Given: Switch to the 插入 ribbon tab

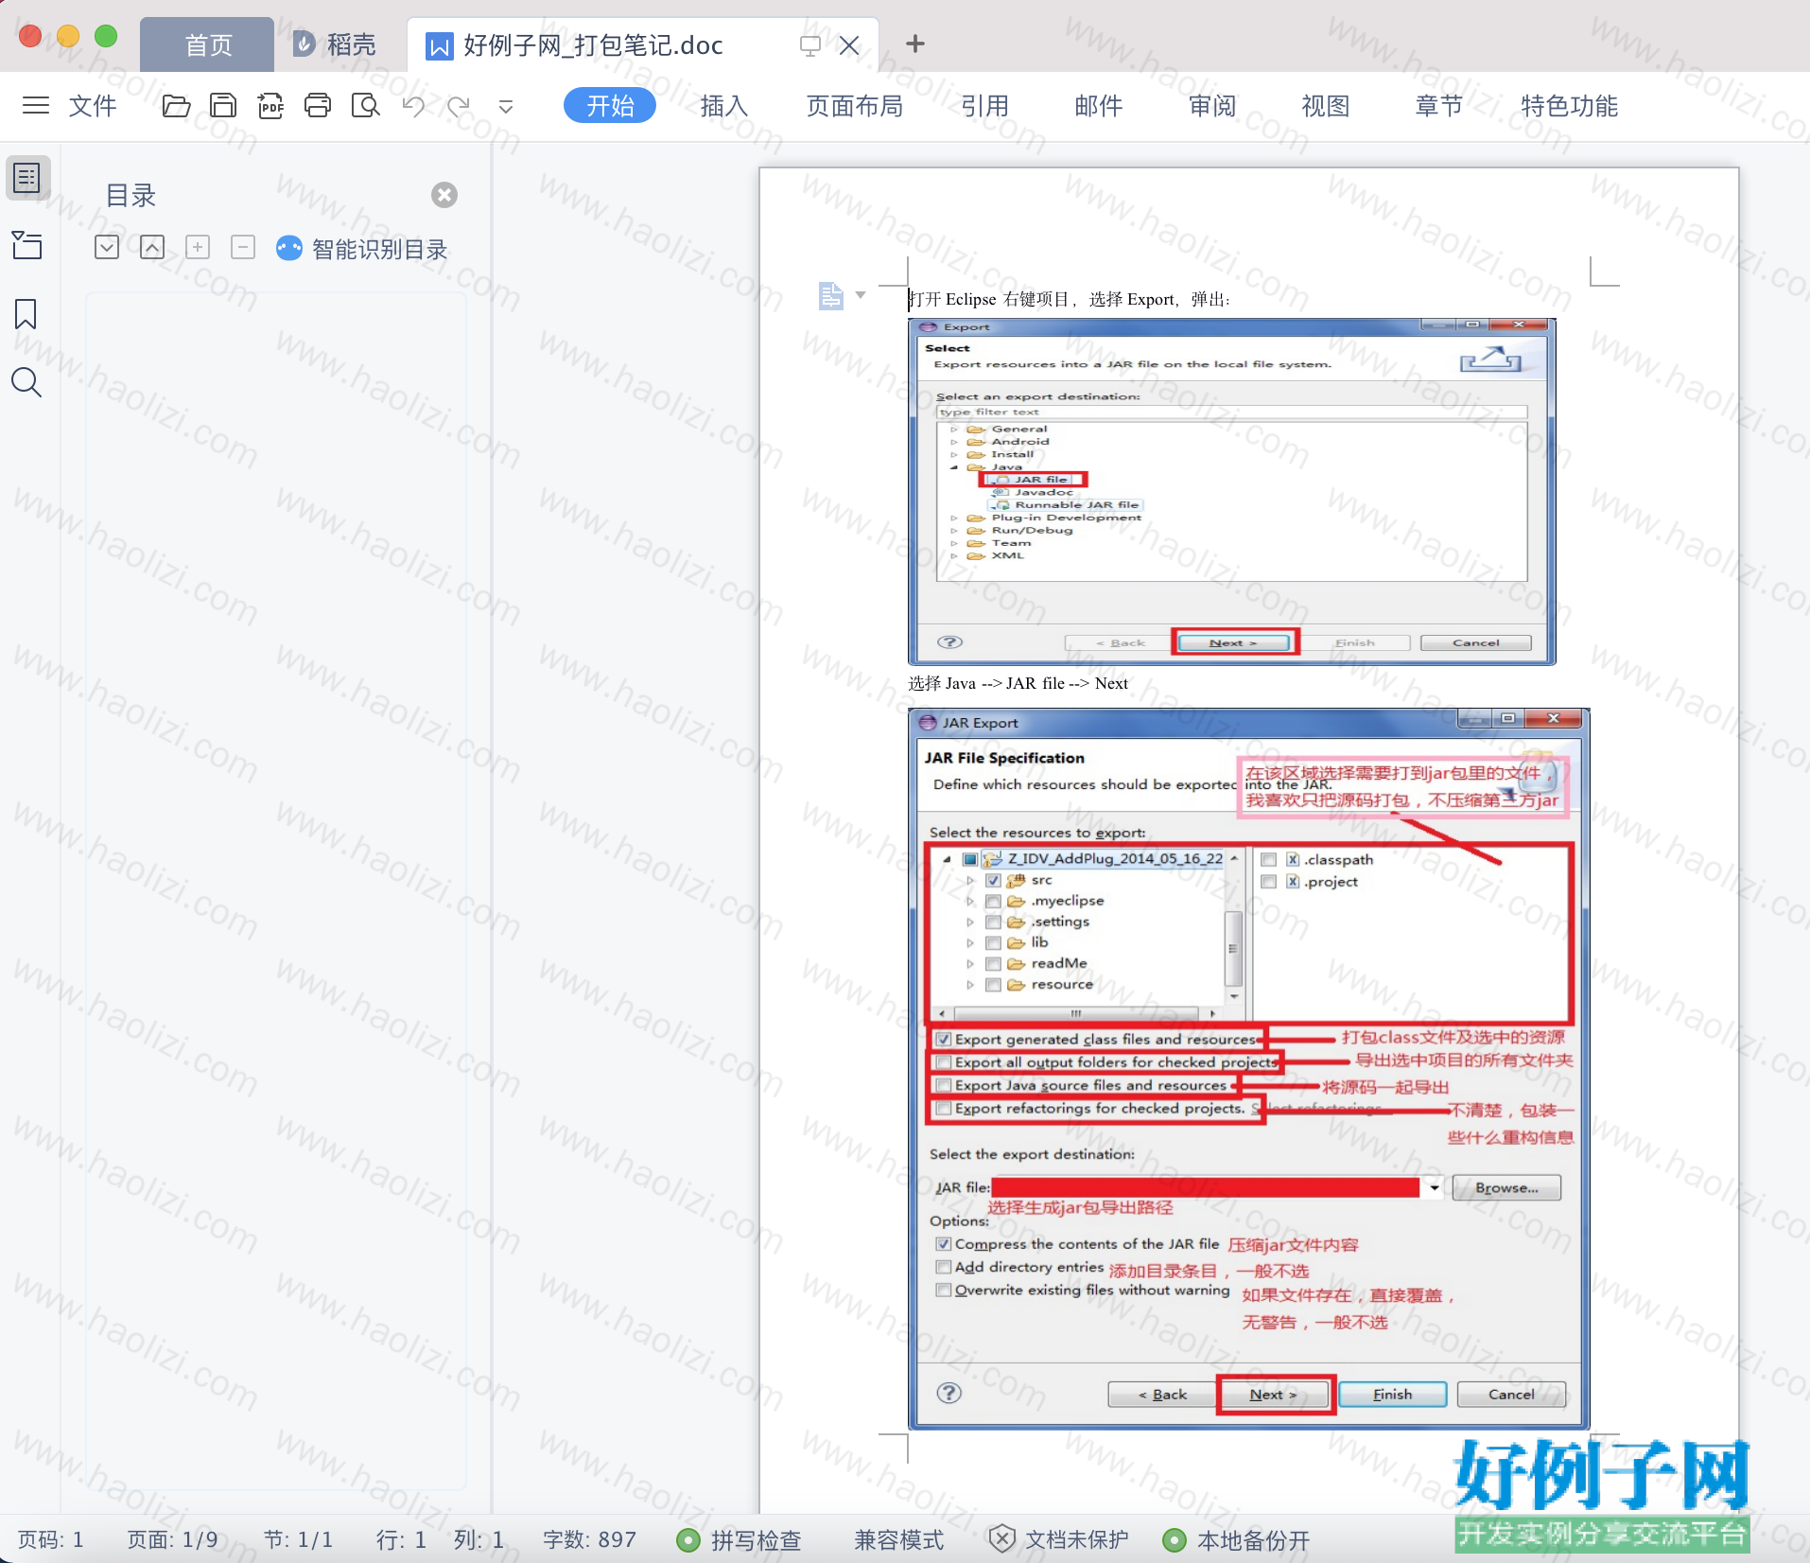Looking at the screenshot, I should coord(724,106).
